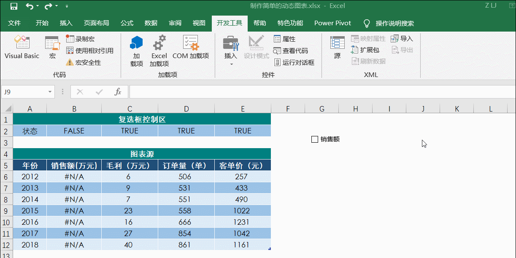Switch to the 审阅 (Review) tab
The image size is (516, 258).
pos(175,23)
